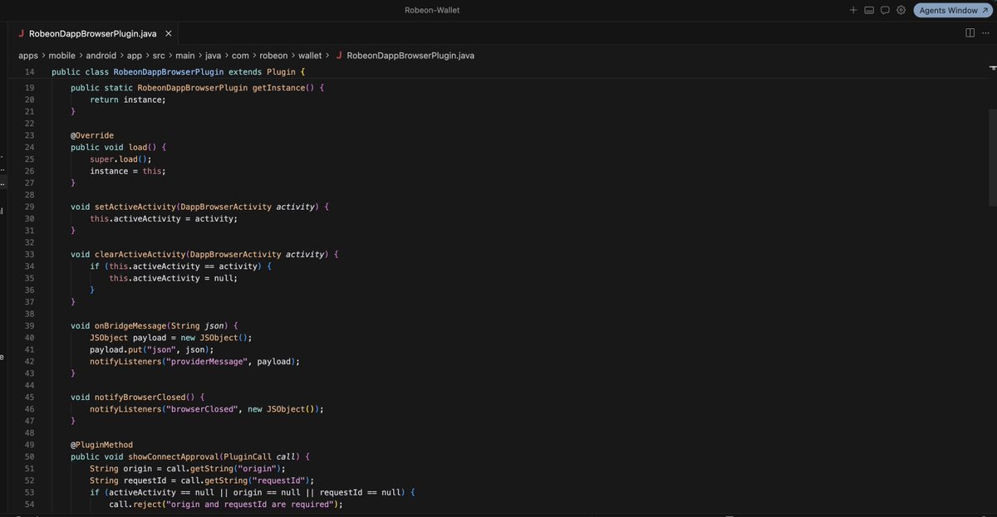Click 'String requestId' on line 52
The image size is (997, 517).
click(132, 480)
